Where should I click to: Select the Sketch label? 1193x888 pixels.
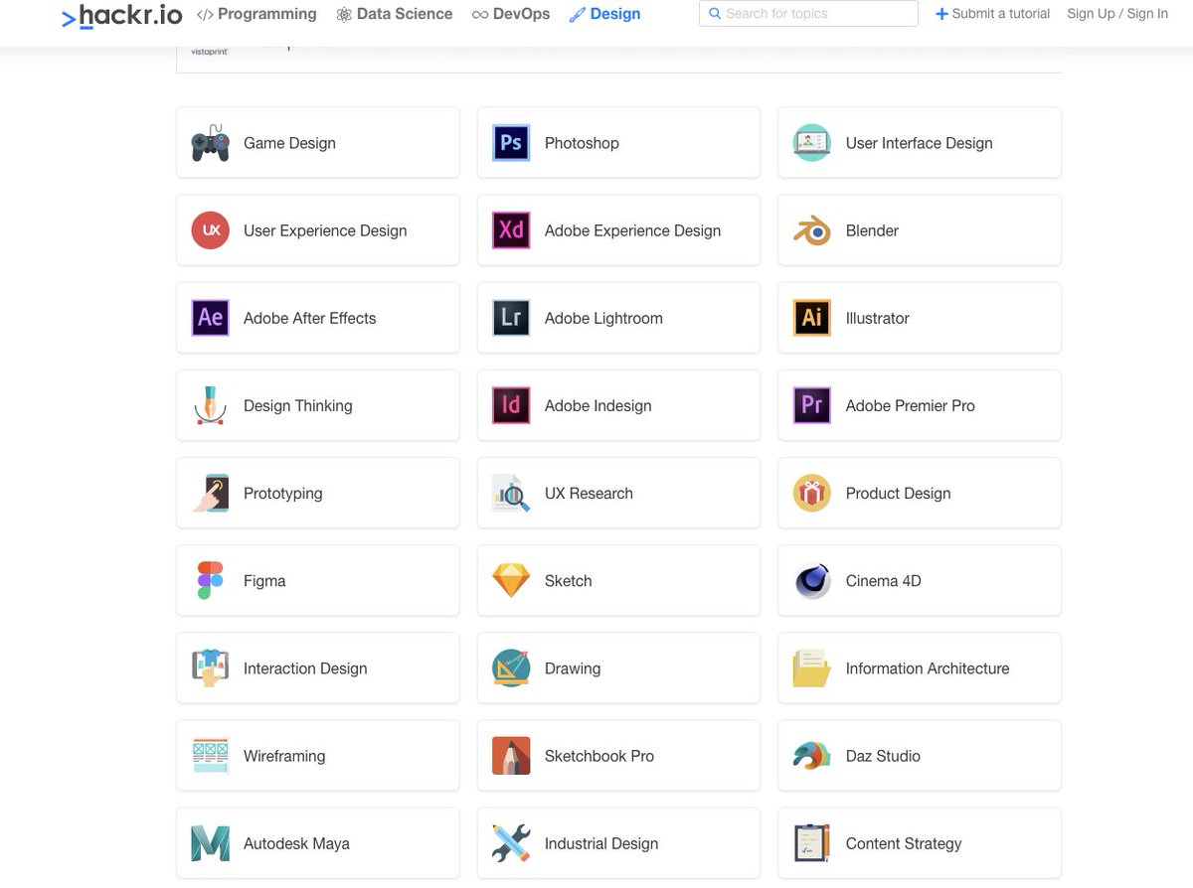tap(568, 580)
